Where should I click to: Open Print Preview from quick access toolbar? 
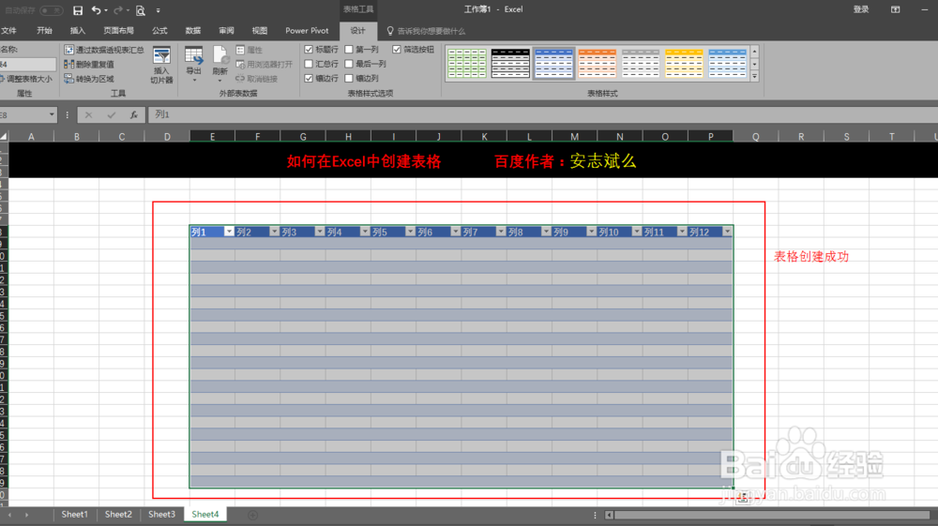point(141,10)
